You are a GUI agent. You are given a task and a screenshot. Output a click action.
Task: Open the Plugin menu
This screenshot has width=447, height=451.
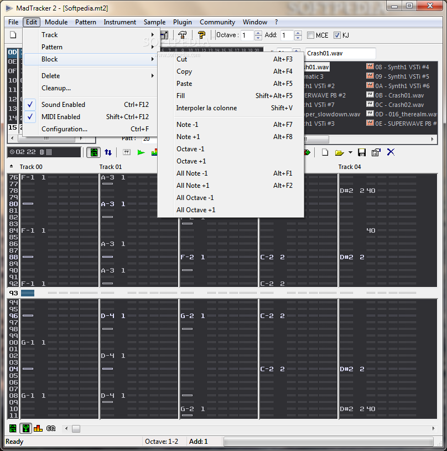(x=183, y=22)
